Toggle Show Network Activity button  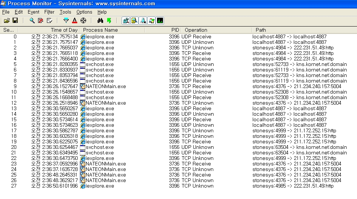[143, 21]
